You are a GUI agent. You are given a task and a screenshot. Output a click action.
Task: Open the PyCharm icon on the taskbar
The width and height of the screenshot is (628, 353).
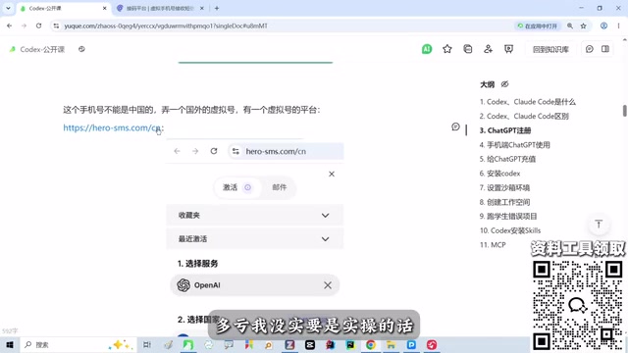pyautogui.click(x=350, y=344)
